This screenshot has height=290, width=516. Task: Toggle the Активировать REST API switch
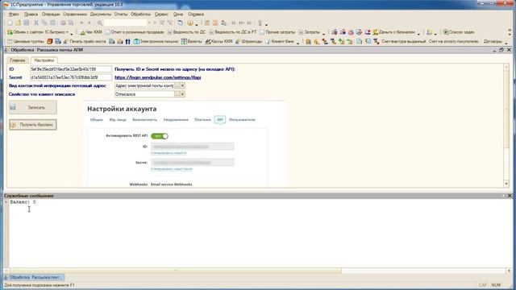coord(160,136)
